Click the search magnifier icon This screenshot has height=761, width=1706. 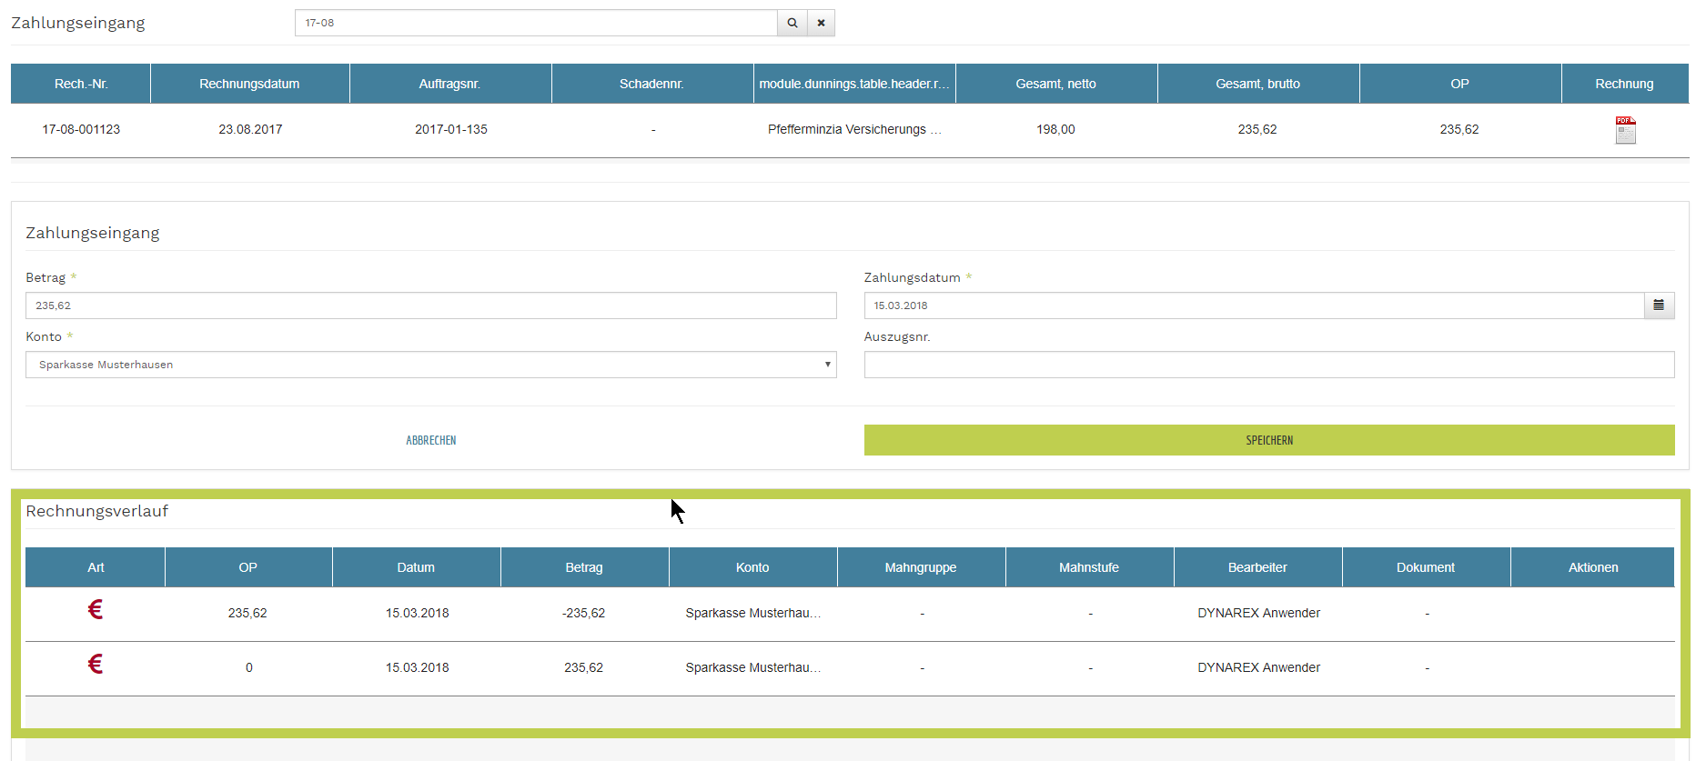pyautogui.click(x=792, y=23)
